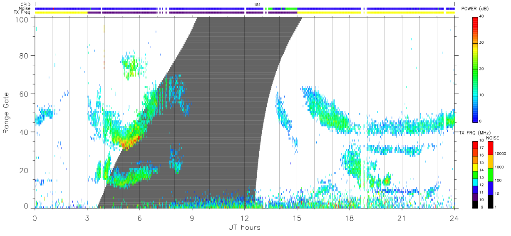
Task: Click the 'Range Gate' y-axis title
Action: (6, 113)
